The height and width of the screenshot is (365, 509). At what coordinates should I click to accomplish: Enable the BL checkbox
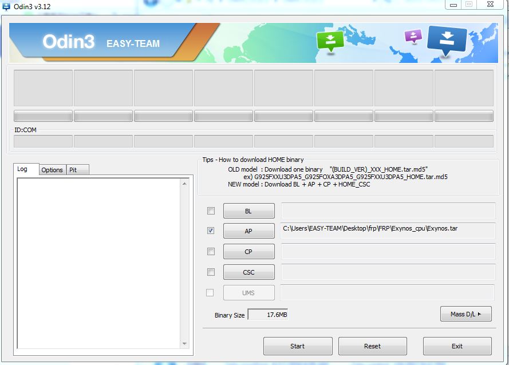point(211,211)
